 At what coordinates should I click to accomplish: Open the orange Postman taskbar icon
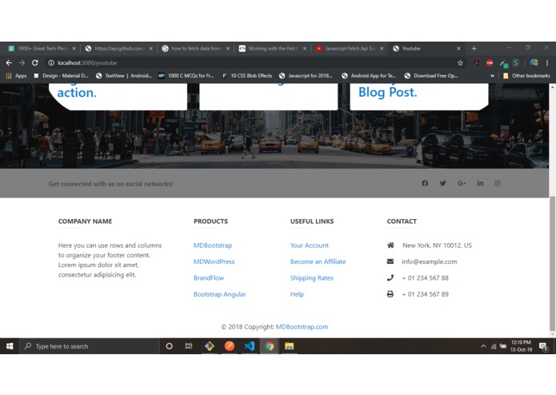pyautogui.click(x=230, y=346)
